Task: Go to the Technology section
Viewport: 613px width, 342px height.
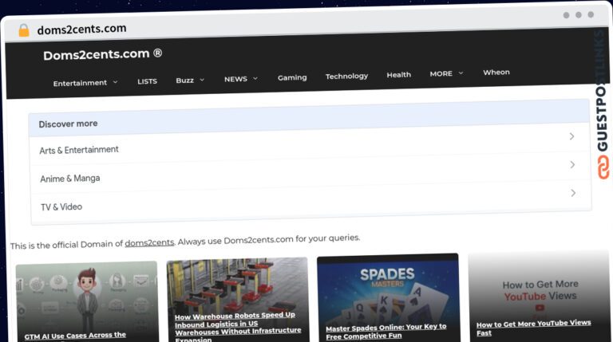Action: pyautogui.click(x=346, y=76)
